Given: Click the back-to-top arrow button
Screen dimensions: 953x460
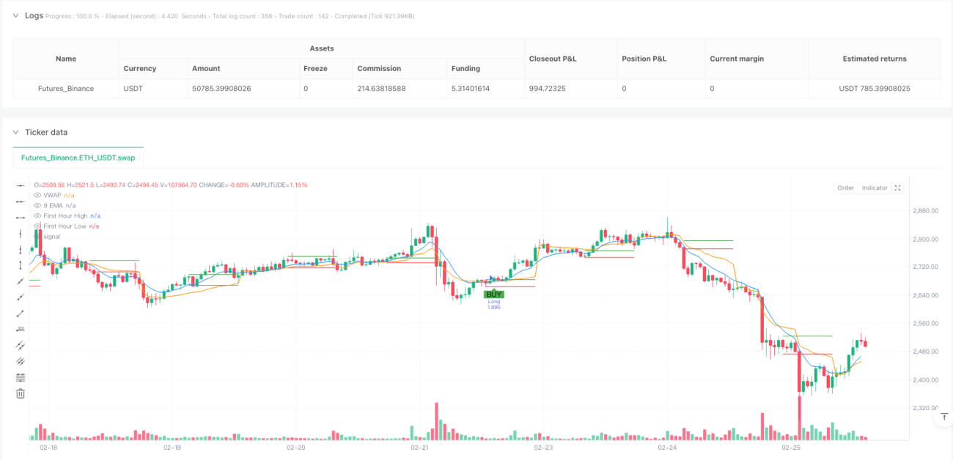Looking at the screenshot, I should 943,418.
